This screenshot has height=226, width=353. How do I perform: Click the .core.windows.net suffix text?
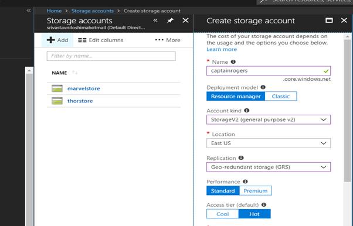coord(307,79)
